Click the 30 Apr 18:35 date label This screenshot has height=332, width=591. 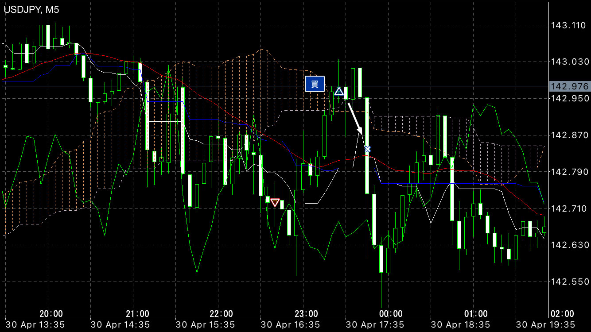[x=460, y=325]
